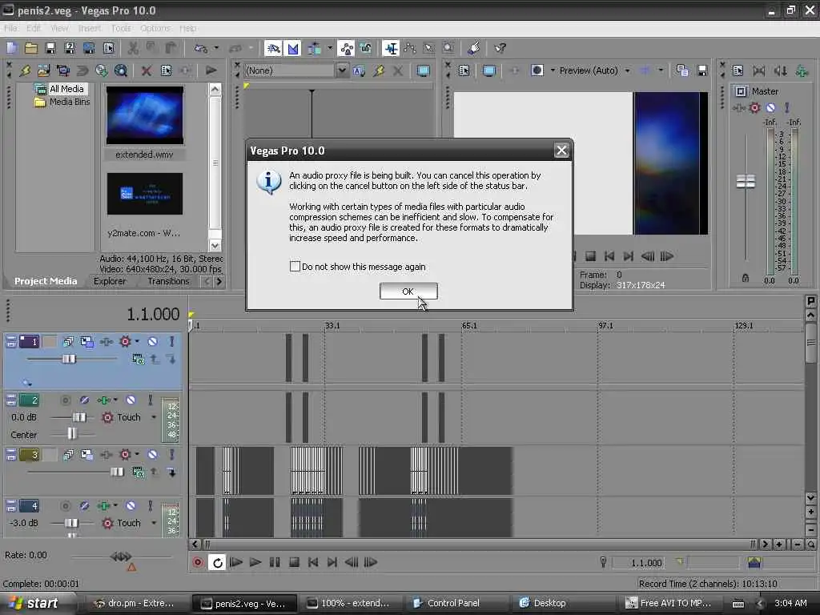Open Touch automation dropdown on track 2
The image size is (820, 615).
[154, 417]
